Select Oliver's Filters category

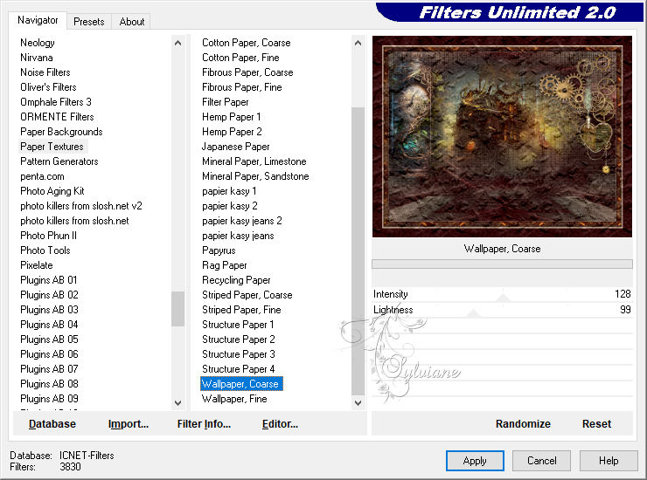tap(48, 87)
